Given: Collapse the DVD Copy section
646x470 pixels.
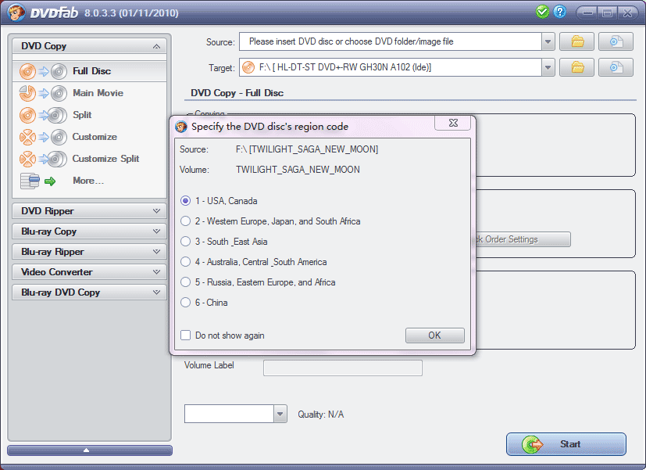Looking at the screenshot, I should (x=156, y=46).
